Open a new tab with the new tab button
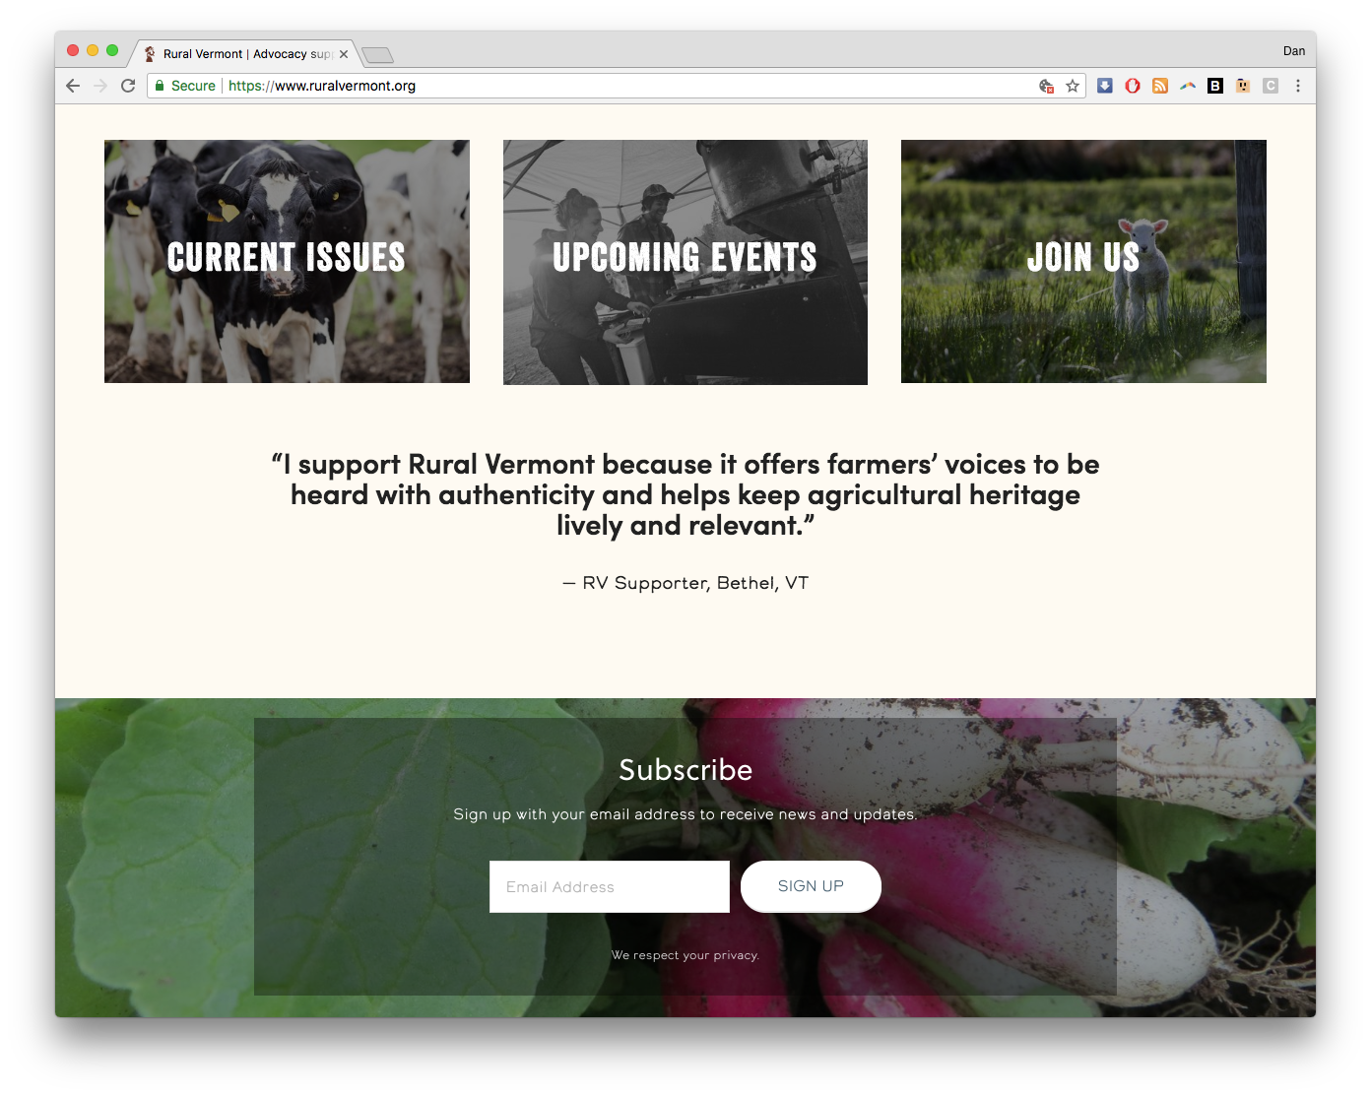The image size is (1371, 1096). (377, 54)
